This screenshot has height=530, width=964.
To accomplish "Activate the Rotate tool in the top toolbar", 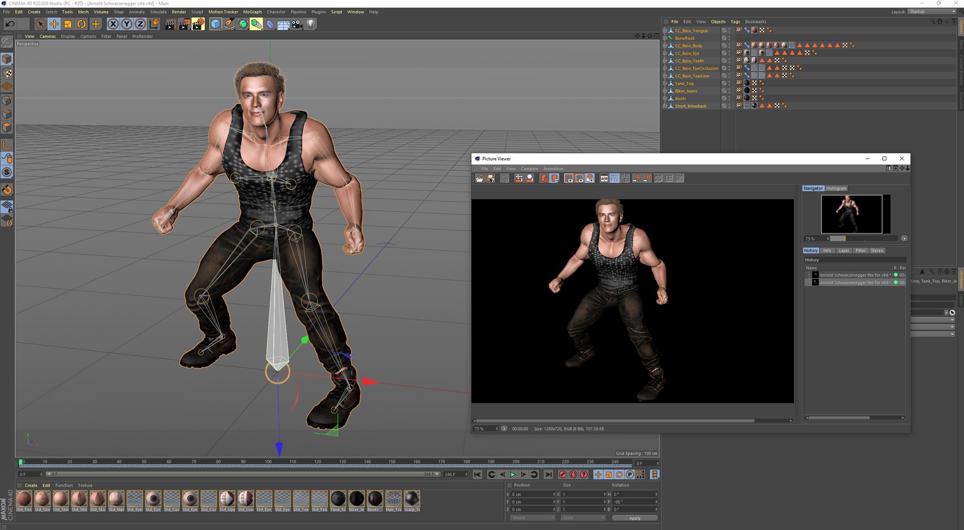I will pyautogui.click(x=81, y=24).
